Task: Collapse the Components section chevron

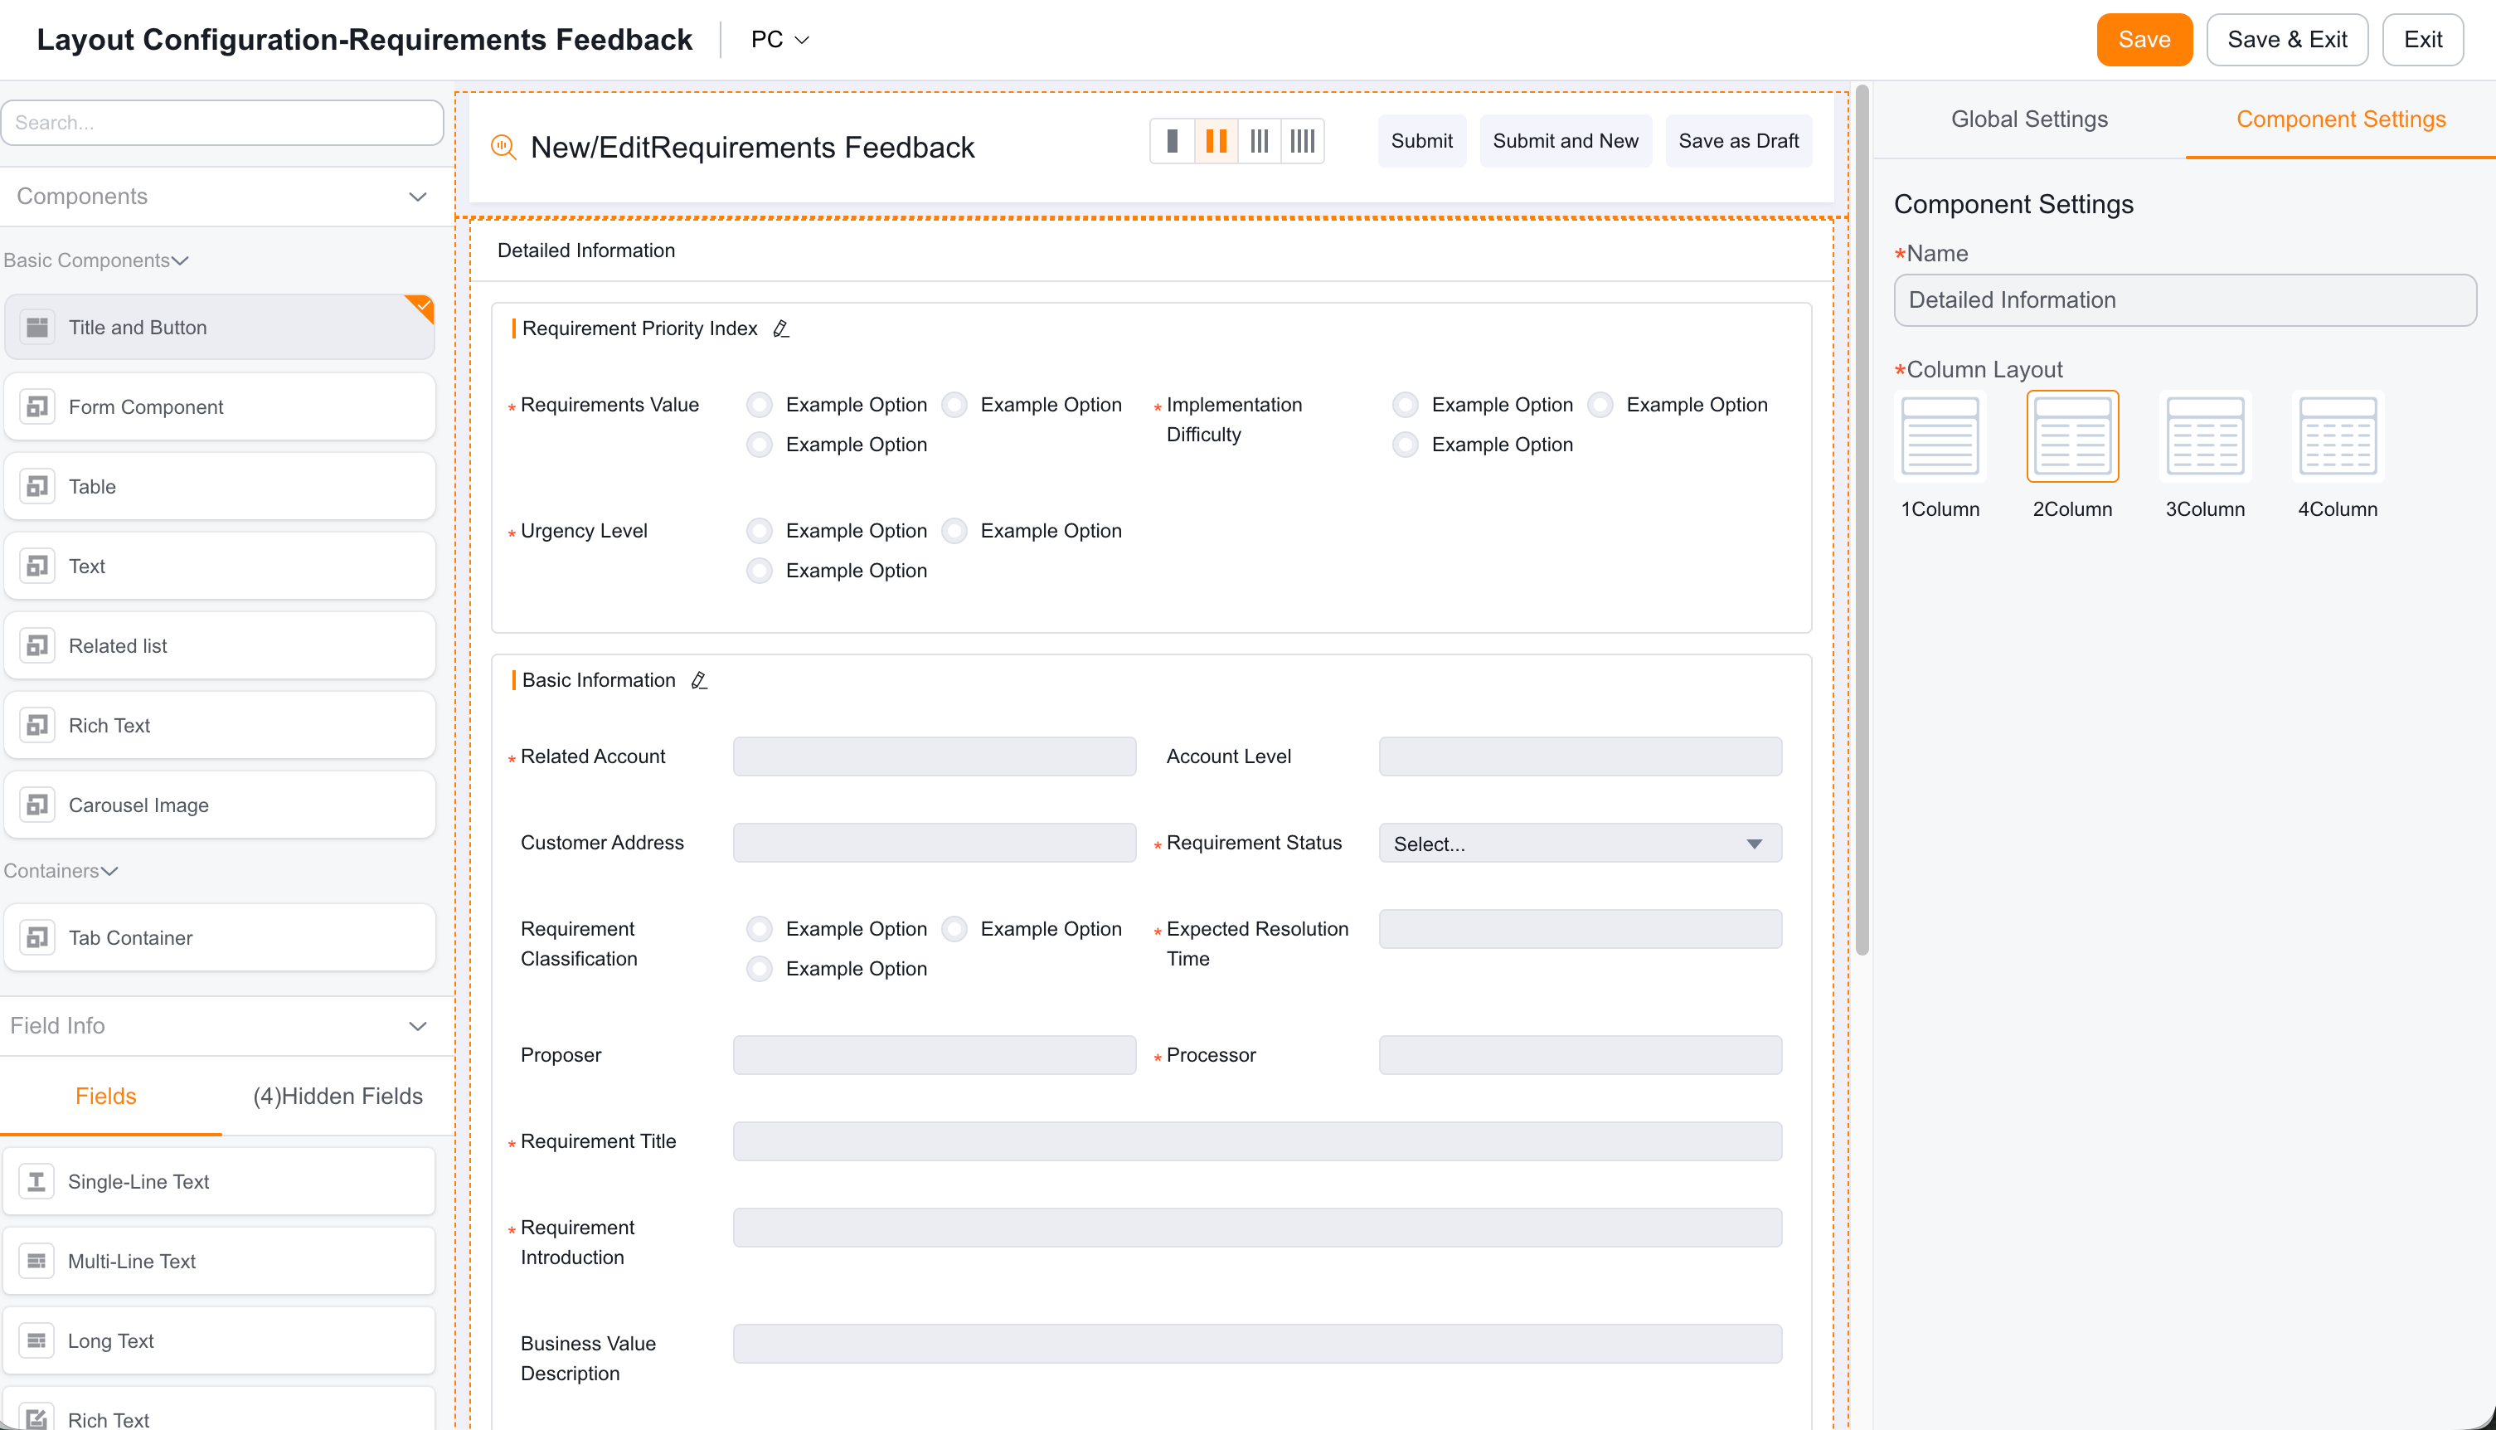Action: tap(417, 197)
